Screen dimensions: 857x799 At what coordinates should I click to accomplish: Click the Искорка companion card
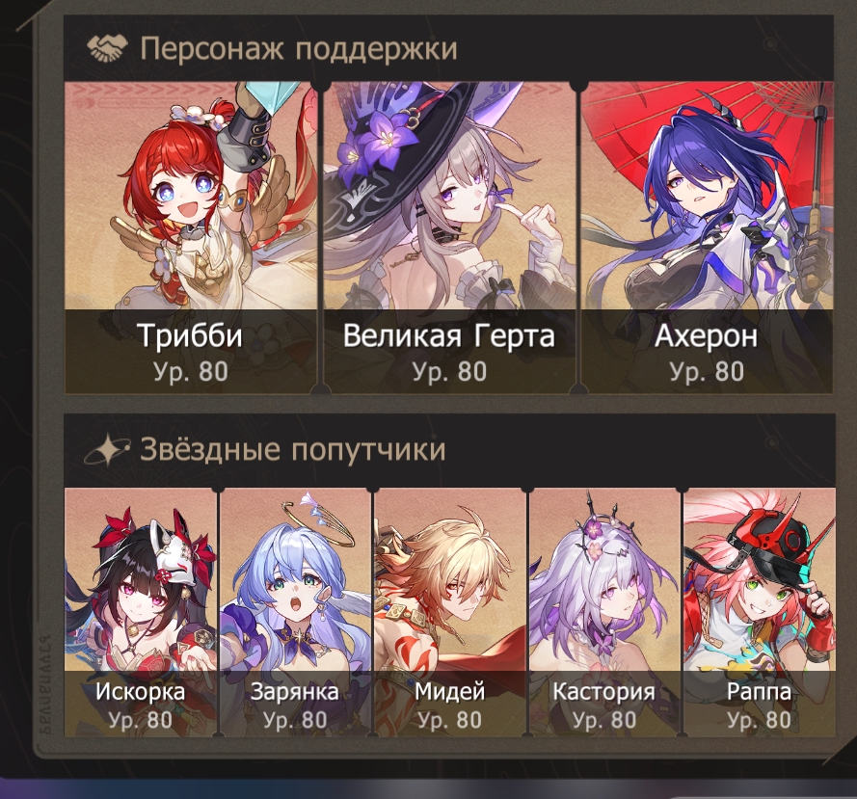click(141, 612)
